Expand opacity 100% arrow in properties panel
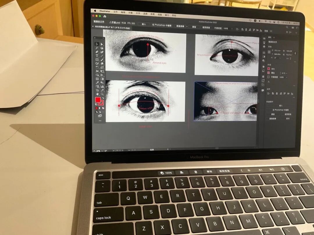 [x=287, y=77]
